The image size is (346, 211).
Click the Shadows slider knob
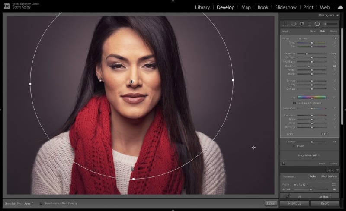(309, 66)
